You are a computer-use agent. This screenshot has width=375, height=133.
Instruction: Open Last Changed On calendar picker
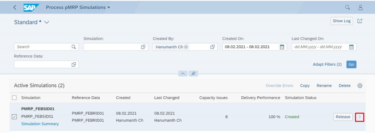click(351, 47)
